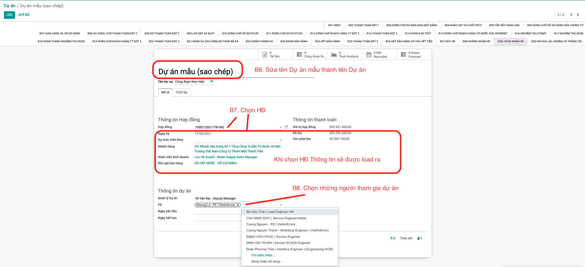
Task: Set stage to B09-LẮP ĐẶT VÀ NLĐT
Action: (201, 33)
